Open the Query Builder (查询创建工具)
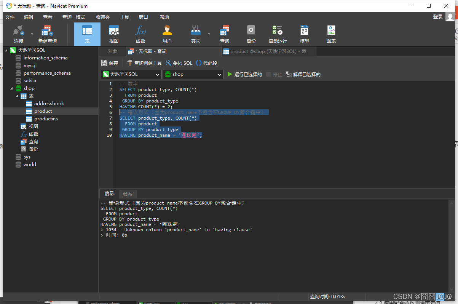 (144, 63)
